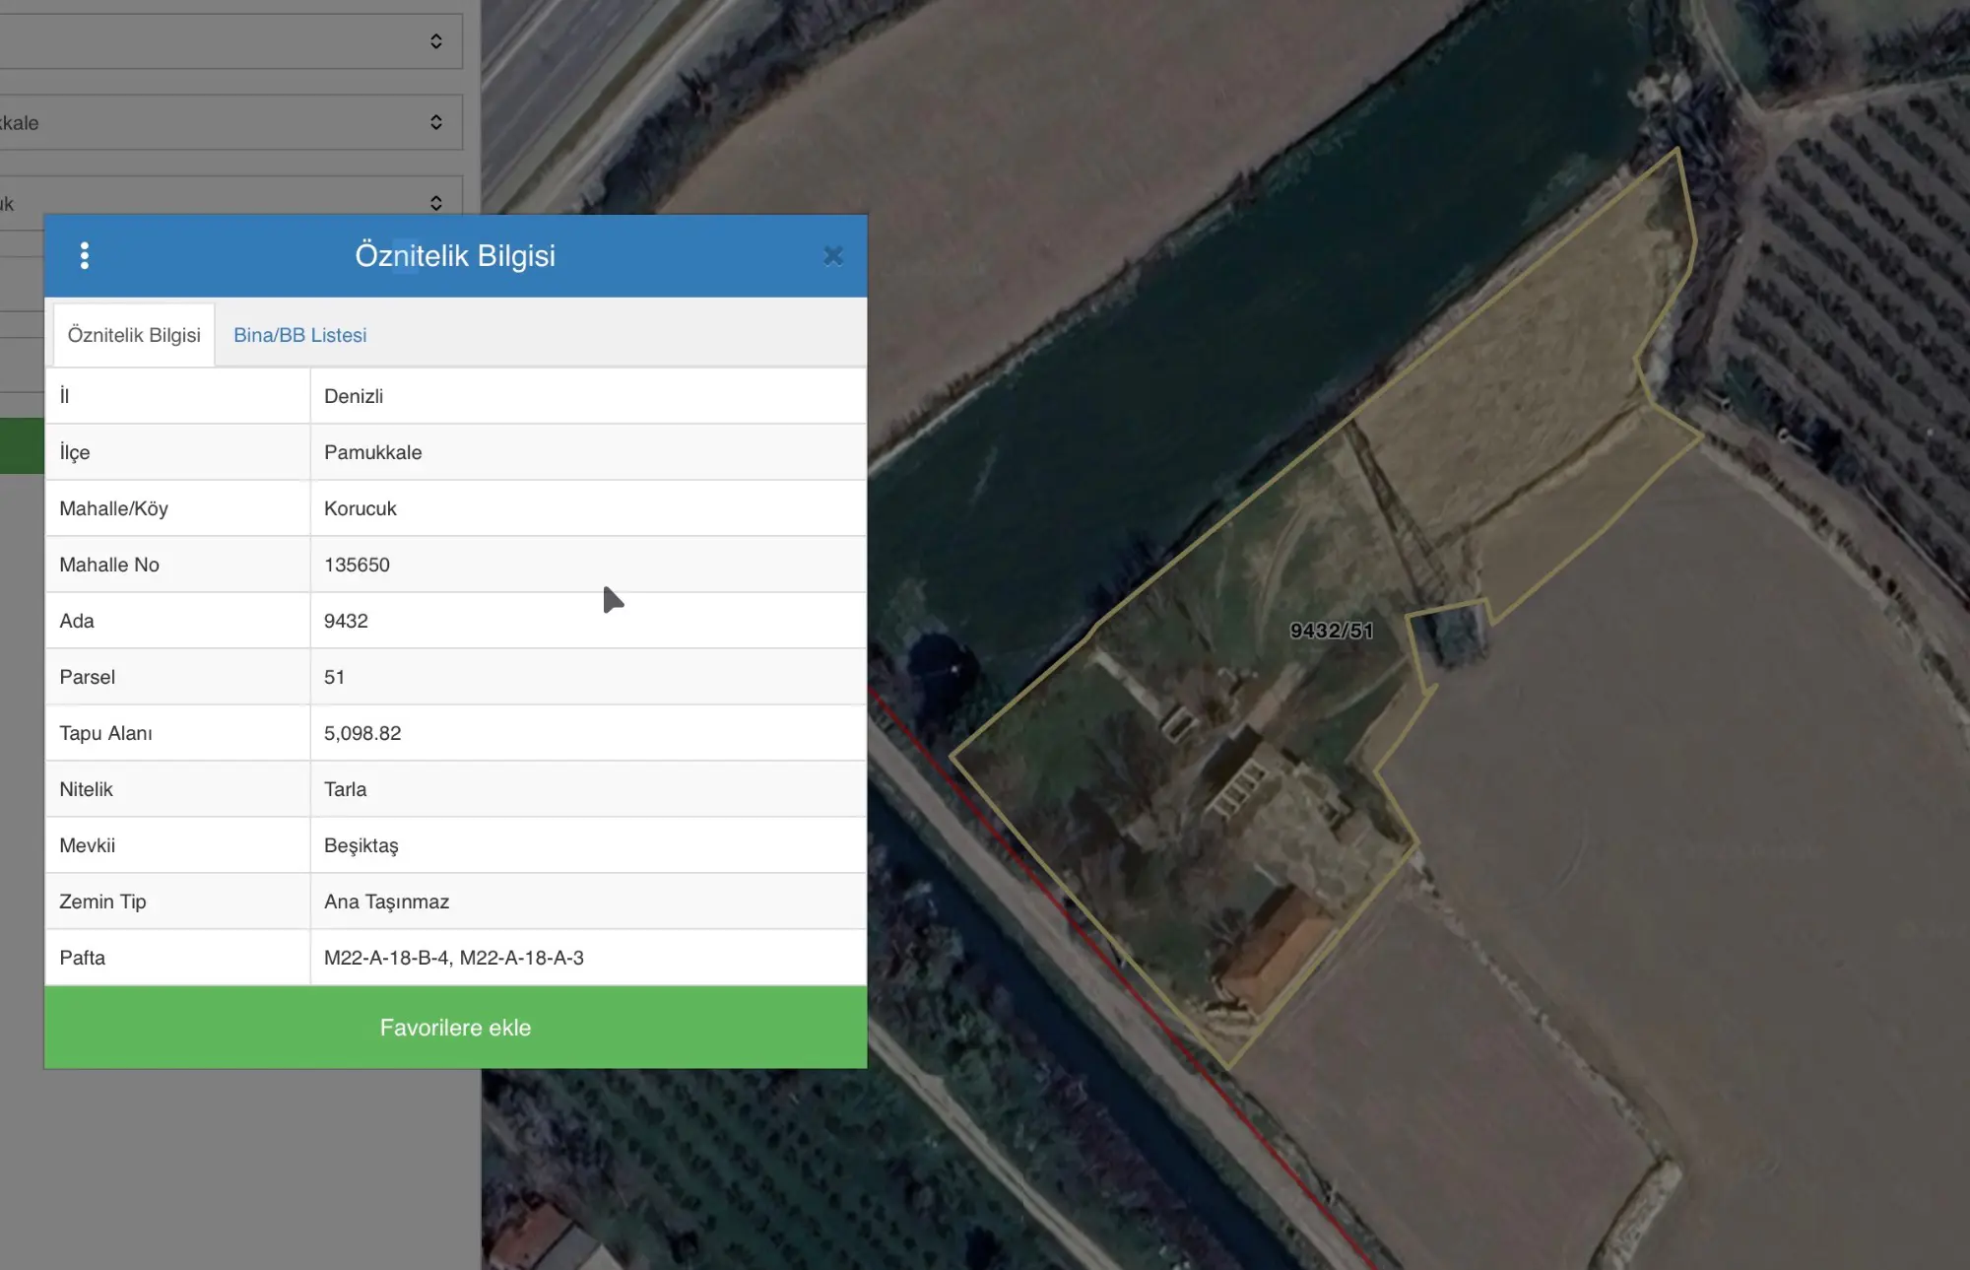Click the Korucuk value in Mahalle/Köy row
The height and width of the screenshot is (1270, 1970).
coord(361,508)
